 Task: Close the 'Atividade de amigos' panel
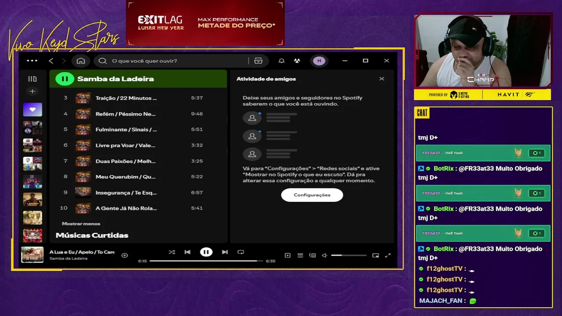click(382, 79)
